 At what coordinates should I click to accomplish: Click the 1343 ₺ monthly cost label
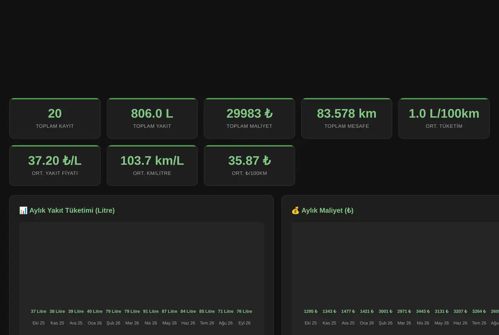point(329,311)
